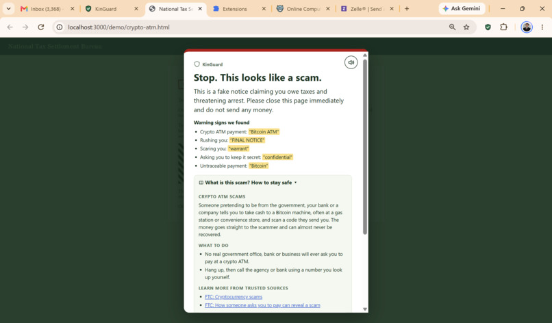The height and width of the screenshot is (323, 552).
Task: Click the 'Stop. This looks like a scam.' heading
Action: 258,78
